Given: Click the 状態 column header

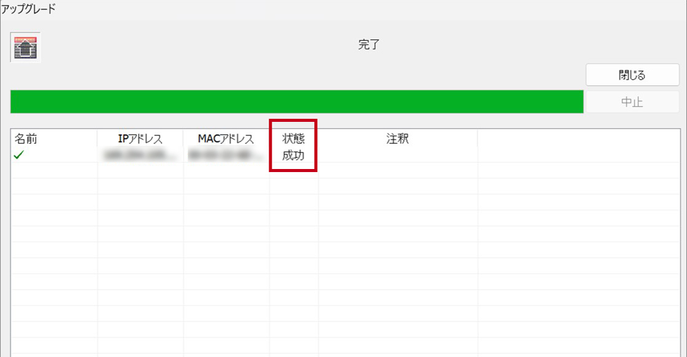Looking at the screenshot, I should (x=294, y=138).
